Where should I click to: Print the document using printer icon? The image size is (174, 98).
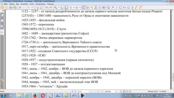[x=11, y=7]
